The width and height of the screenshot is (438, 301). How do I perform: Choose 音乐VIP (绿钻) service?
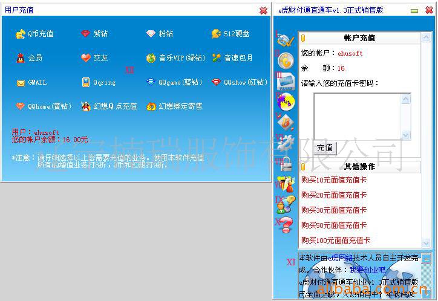(x=176, y=58)
